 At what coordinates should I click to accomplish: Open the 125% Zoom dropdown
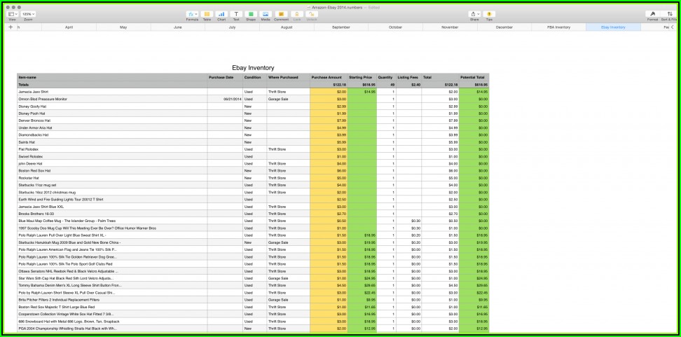tap(28, 14)
